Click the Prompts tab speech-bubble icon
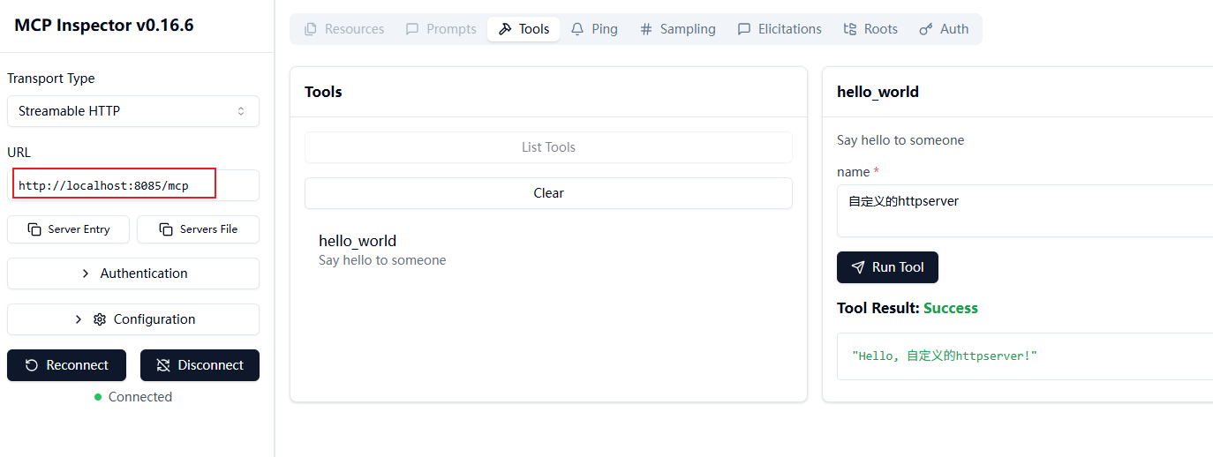1213x457 pixels. pyautogui.click(x=412, y=29)
